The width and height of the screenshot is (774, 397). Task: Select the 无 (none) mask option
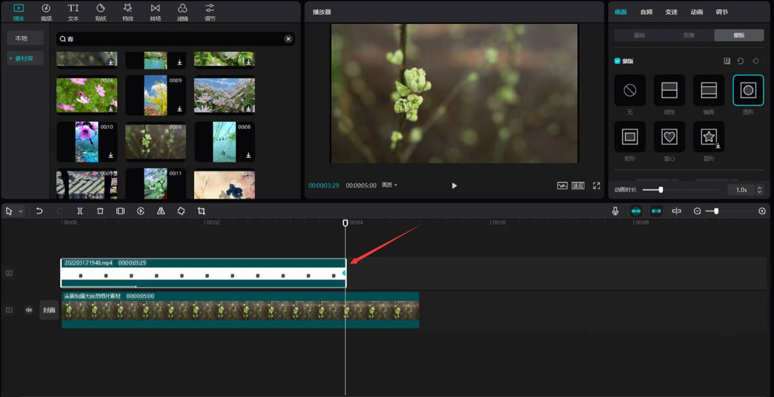(630, 91)
